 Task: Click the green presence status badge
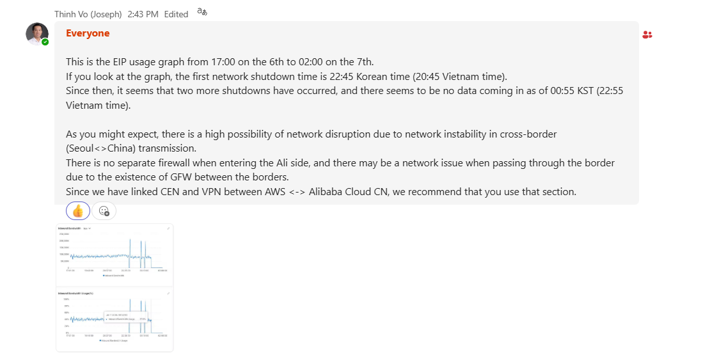coord(45,42)
